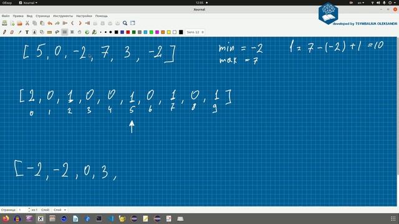Launch Firefox from the dock
399x224 pixels.
(6, 218)
